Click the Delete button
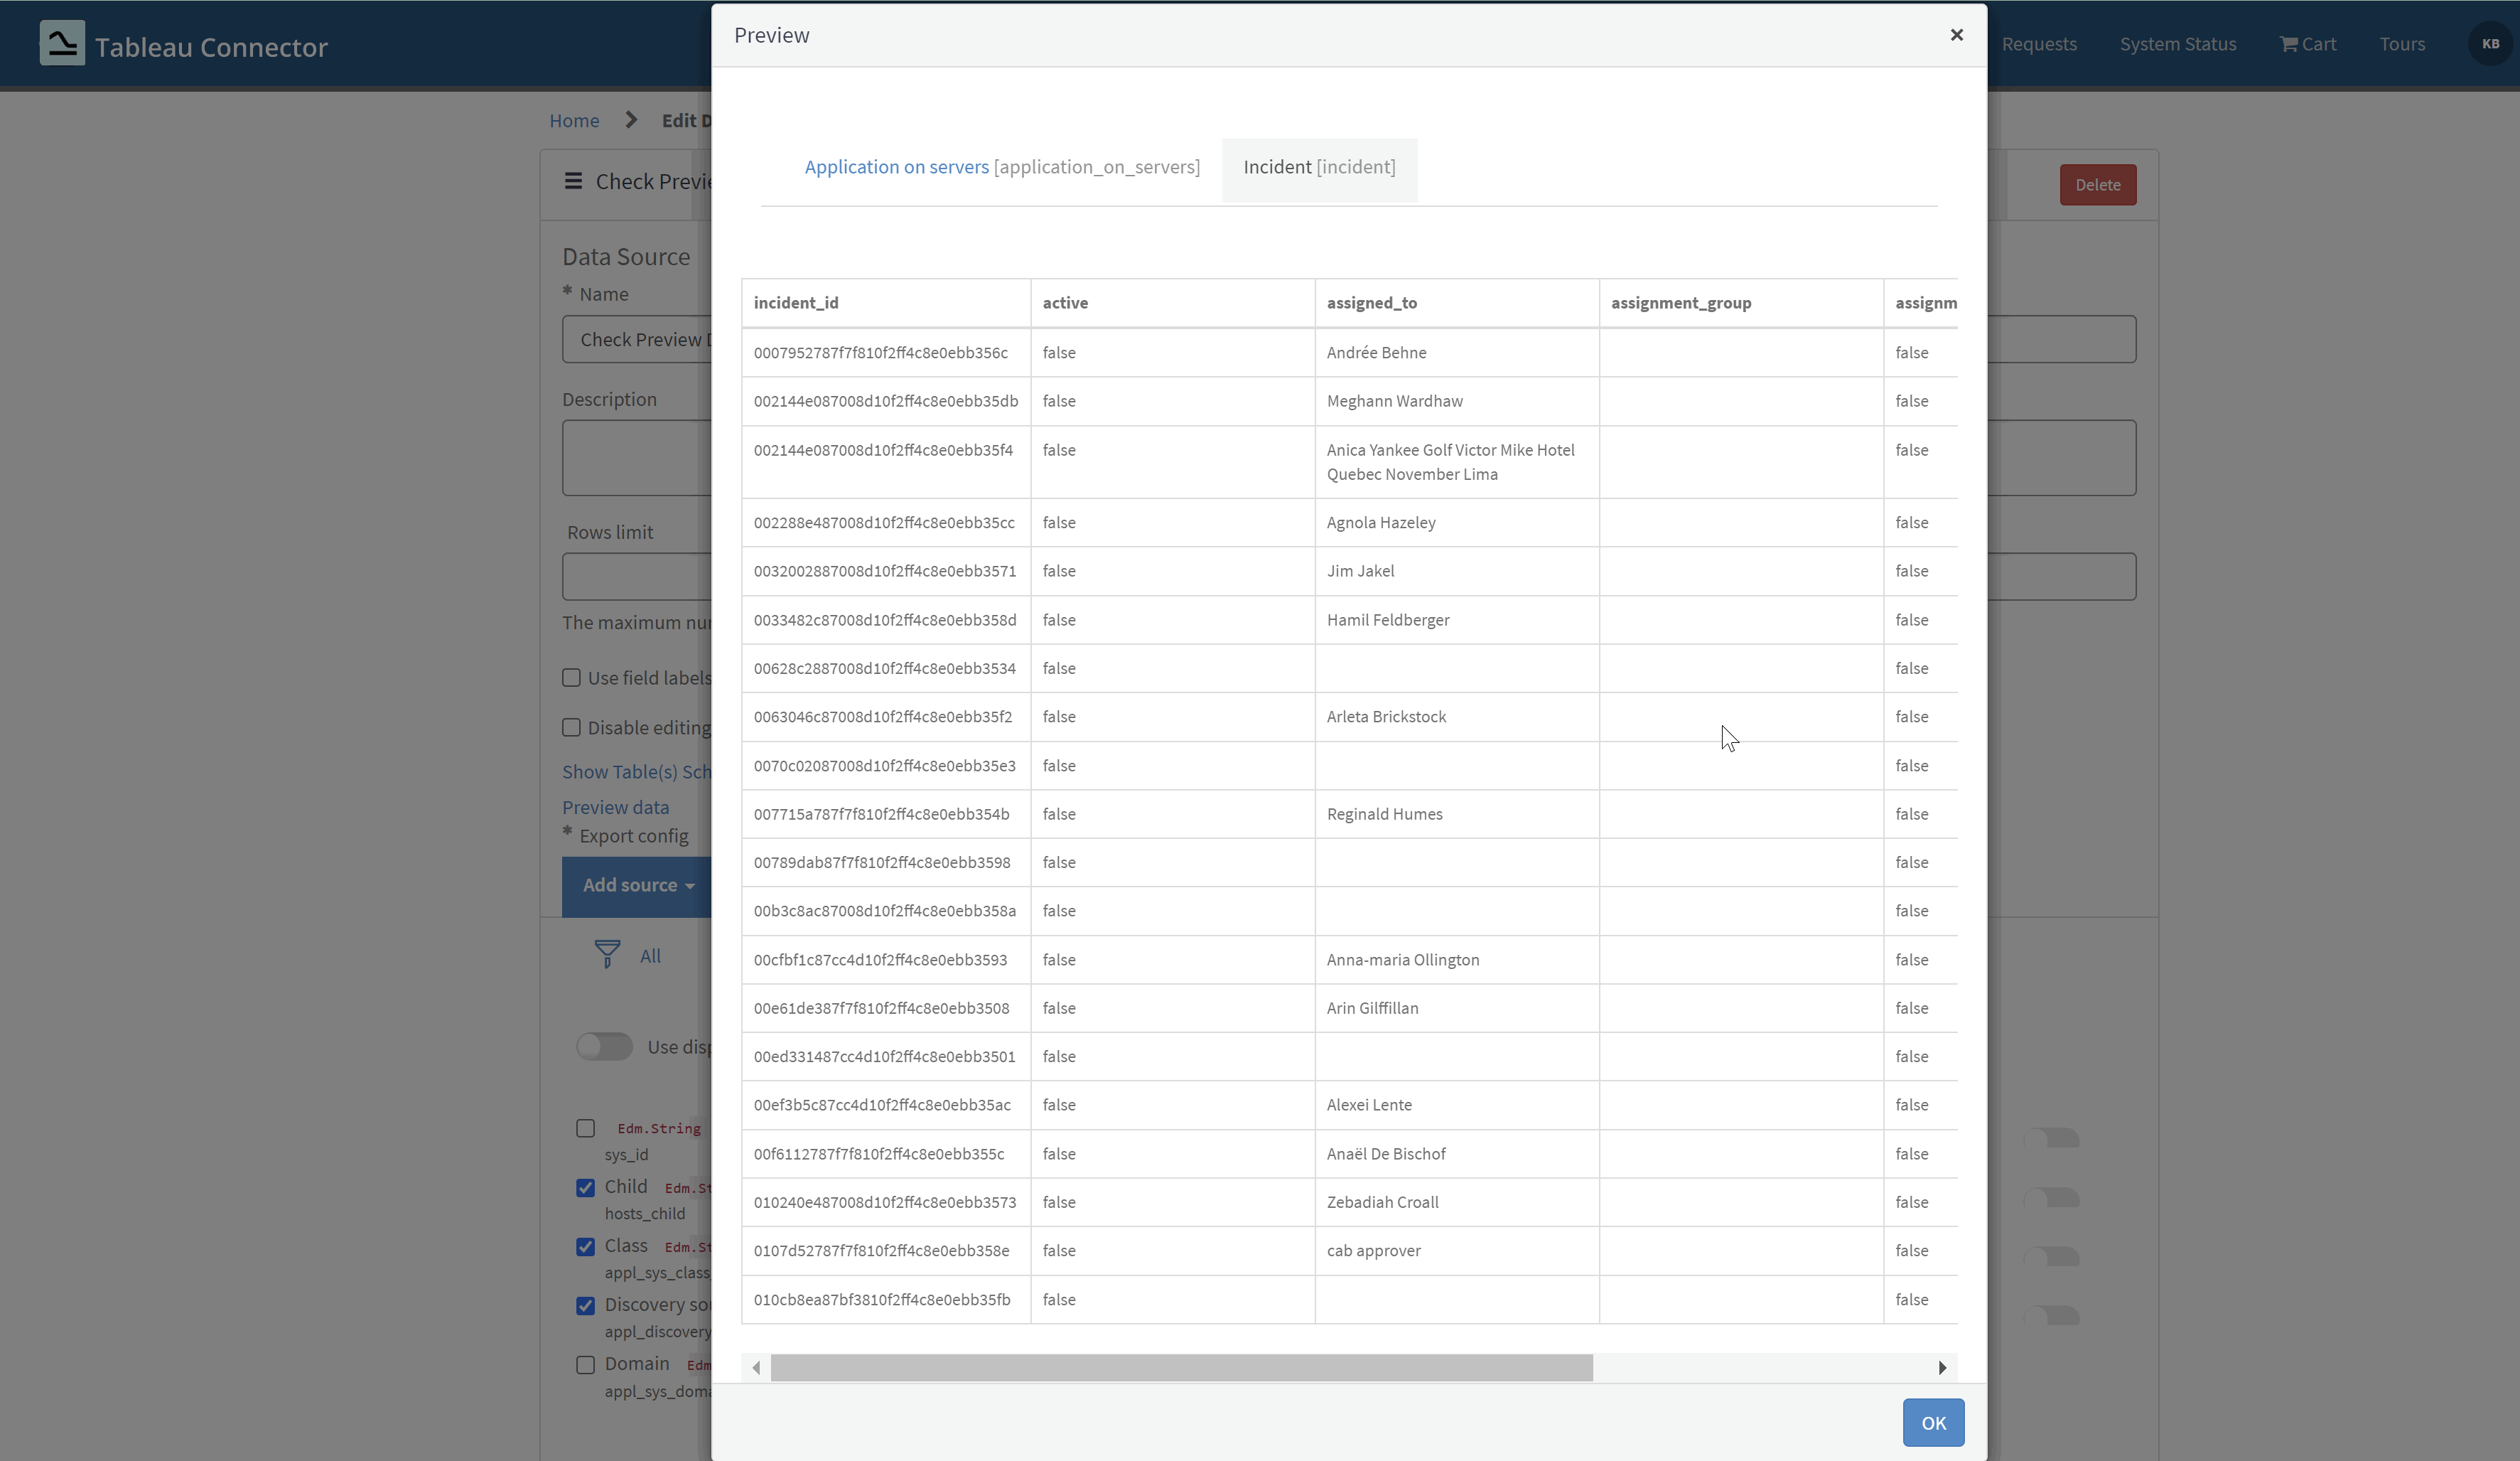 (x=2097, y=184)
